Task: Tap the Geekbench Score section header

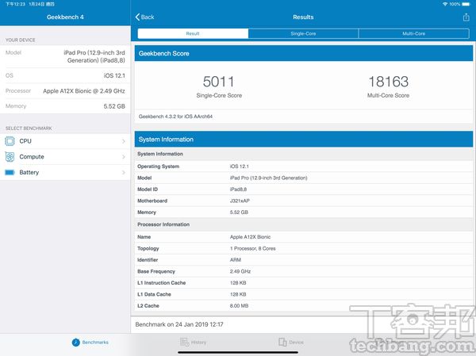Action: click(304, 53)
